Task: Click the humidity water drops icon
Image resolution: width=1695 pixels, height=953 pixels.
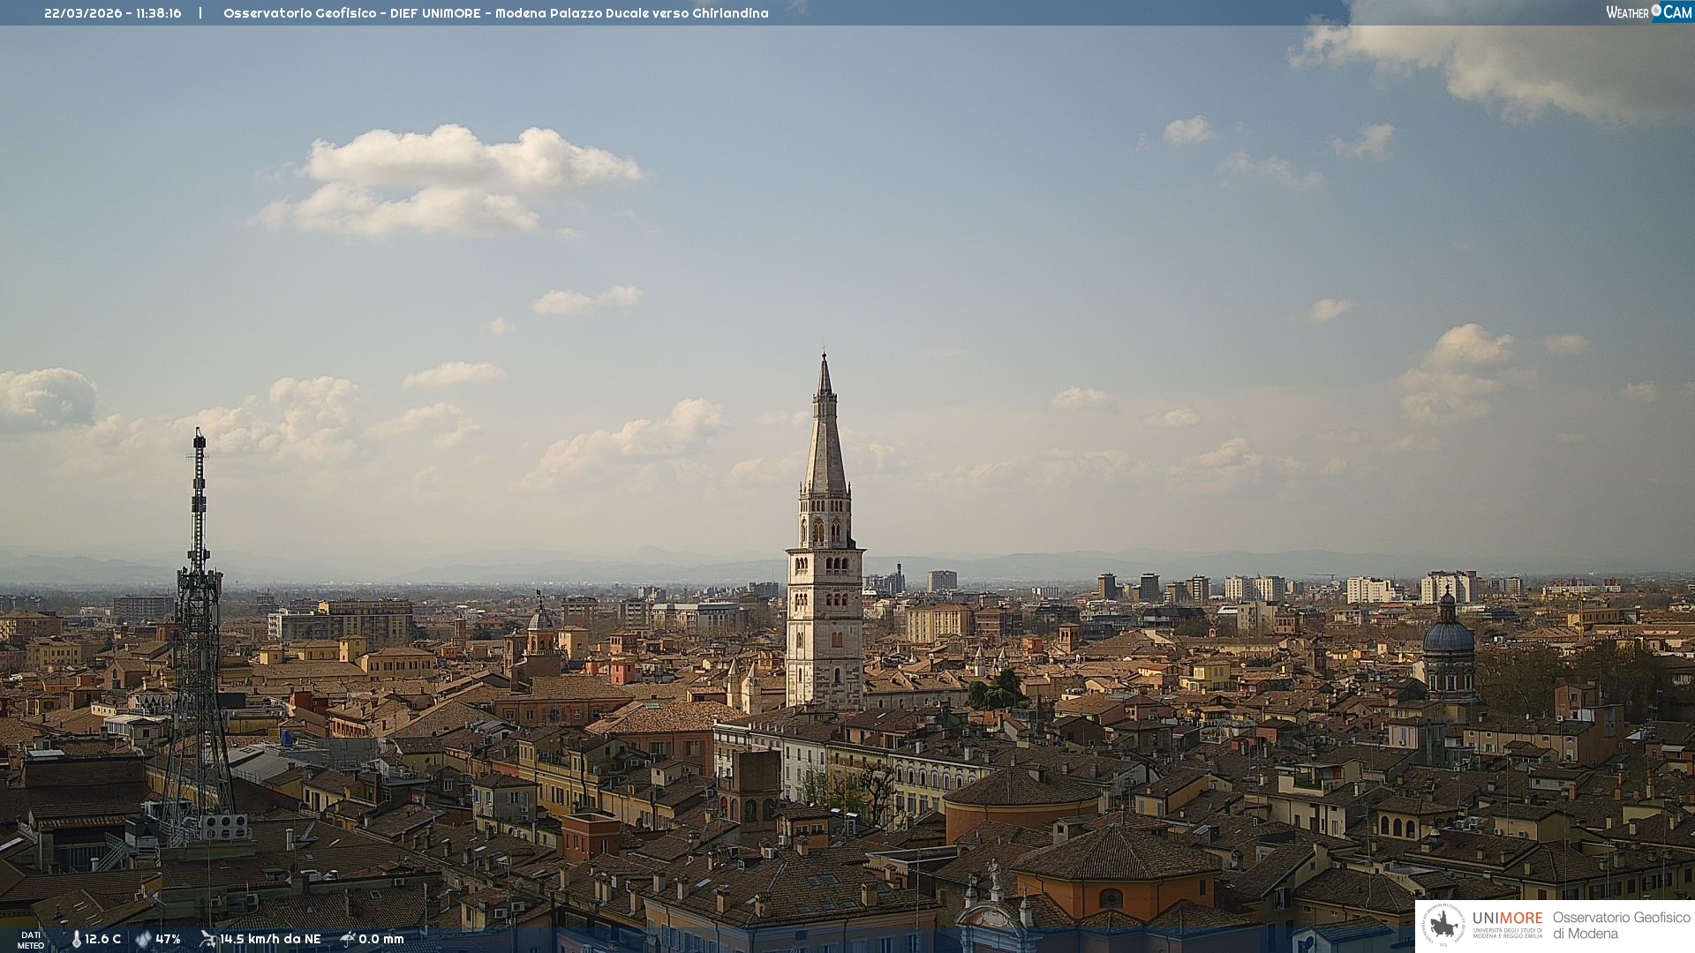Action: [x=143, y=940]
